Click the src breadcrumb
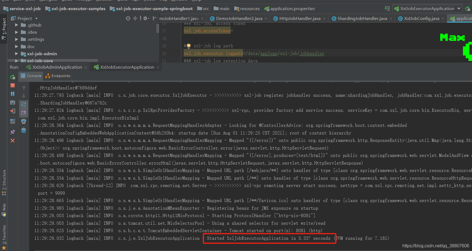Image resolution: width=472 pixels, height=251 pixels. pyautogui.click(x=203, y=9)
